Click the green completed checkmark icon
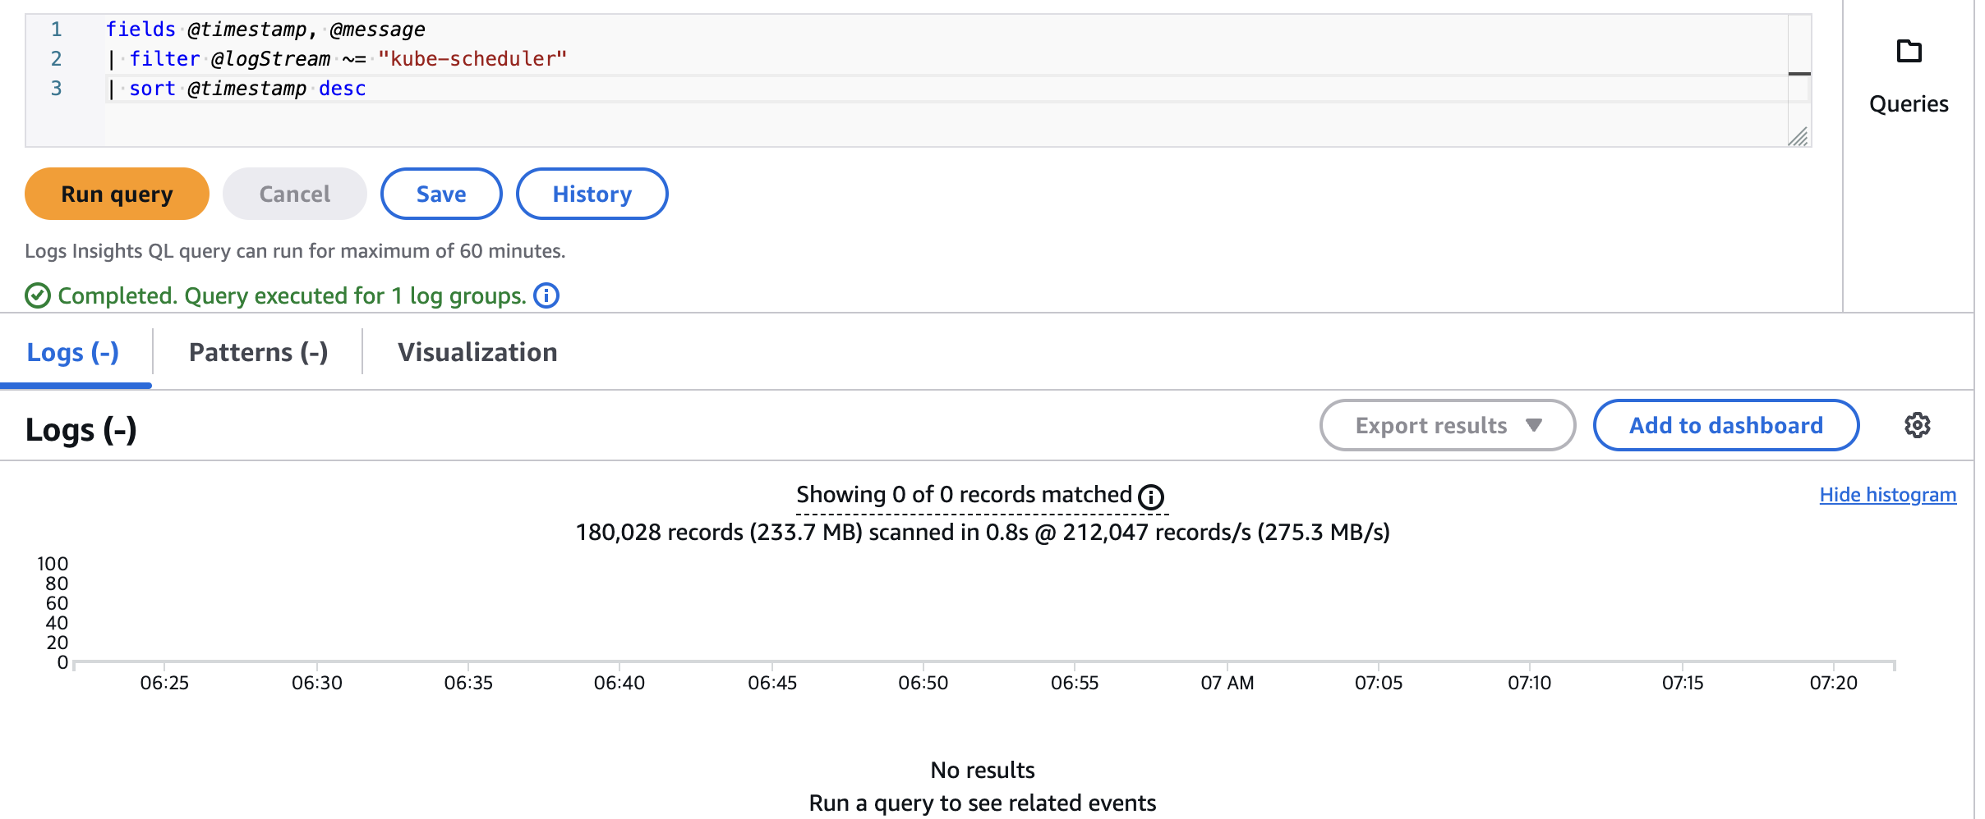The width and height of the screenshot is (1985, 819). (x=38, y=295)
